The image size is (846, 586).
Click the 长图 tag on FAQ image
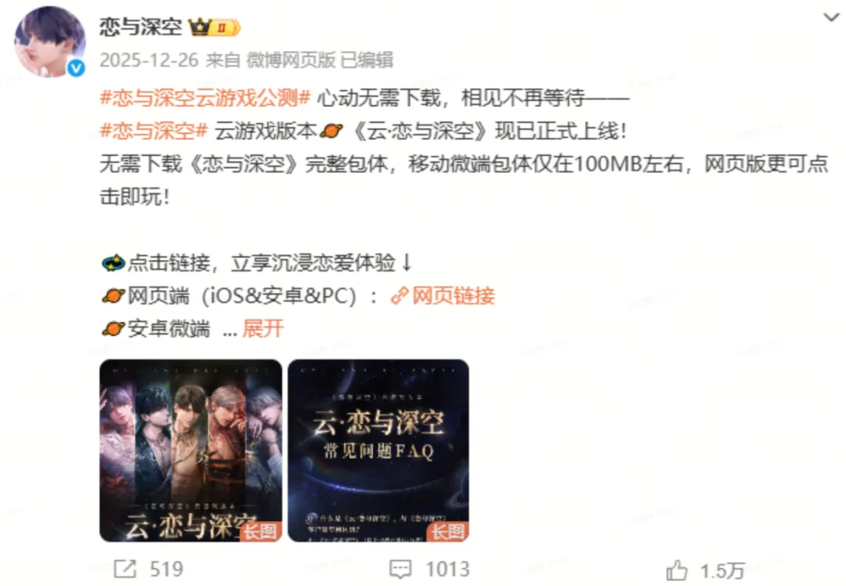pyautogui.click(x=448, y=532)
